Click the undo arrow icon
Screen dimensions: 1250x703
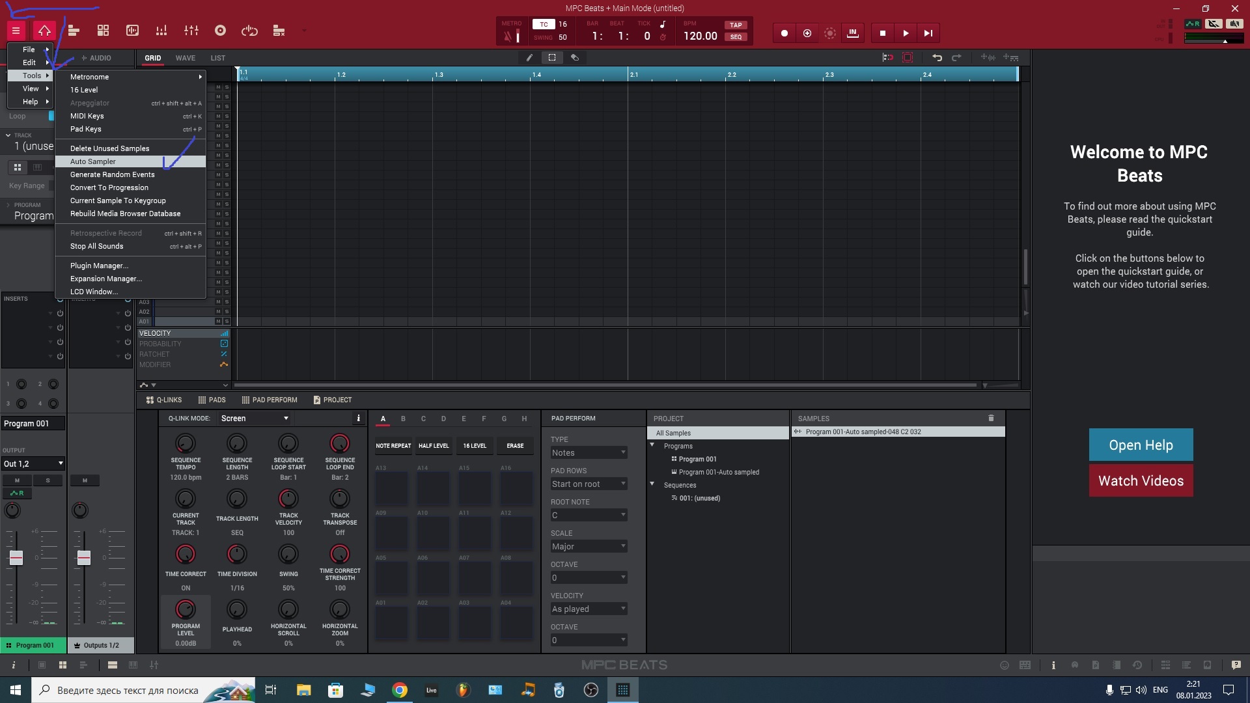click(937, 57)
